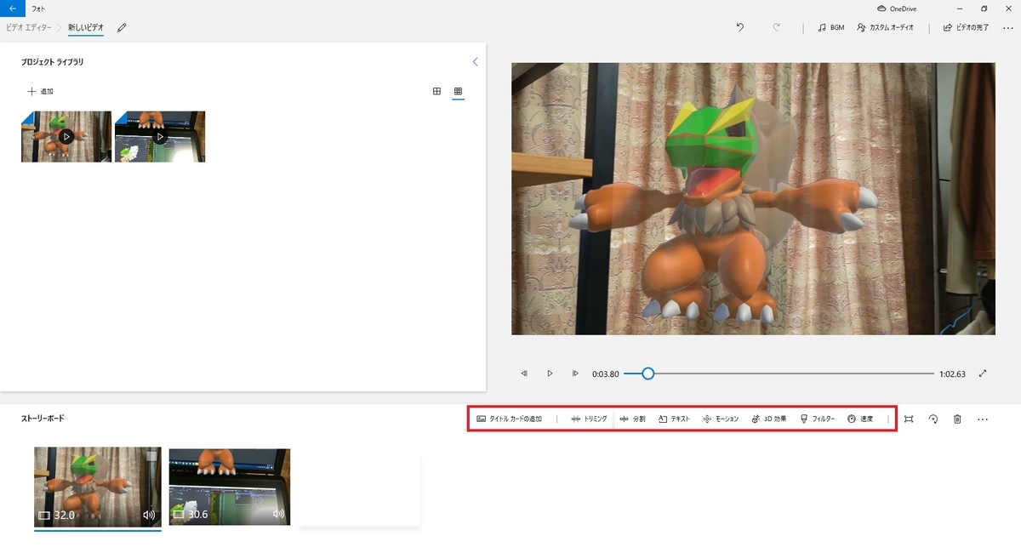This screenshot has width=1021, height=553.
Task: Open BGM background music options
Action: (830, 27)
